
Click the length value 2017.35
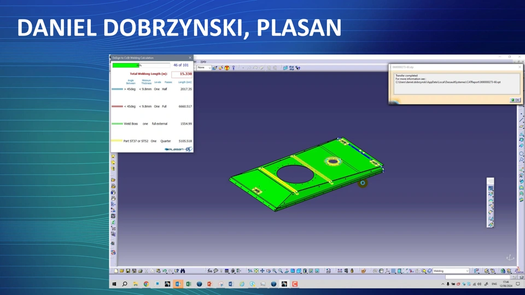coord(186,89)
